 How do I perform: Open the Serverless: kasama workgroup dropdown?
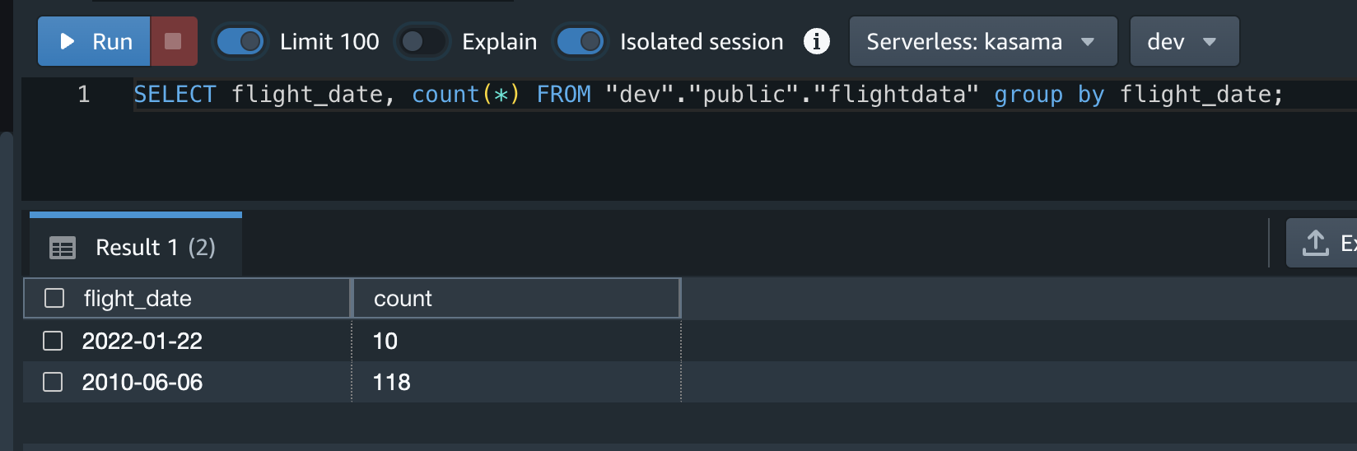[x=982, y=41]
